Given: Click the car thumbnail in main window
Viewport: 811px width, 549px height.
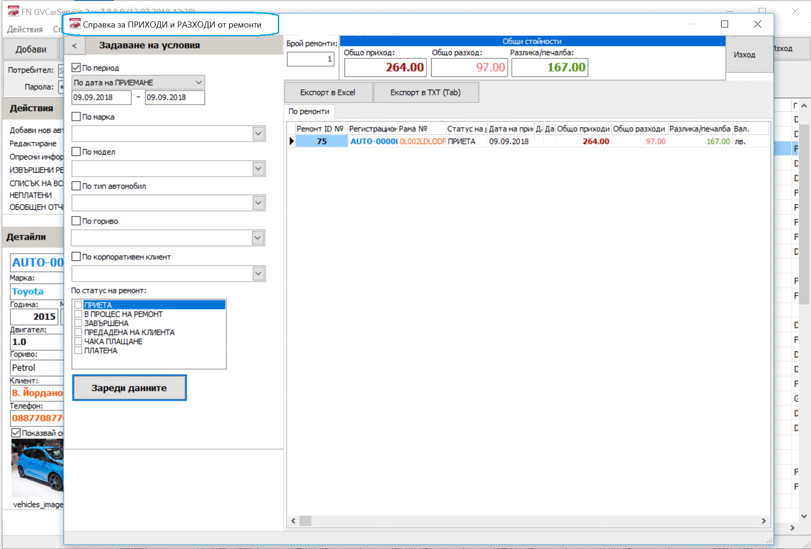Looking at the screenshot, I should coord(37,468).
